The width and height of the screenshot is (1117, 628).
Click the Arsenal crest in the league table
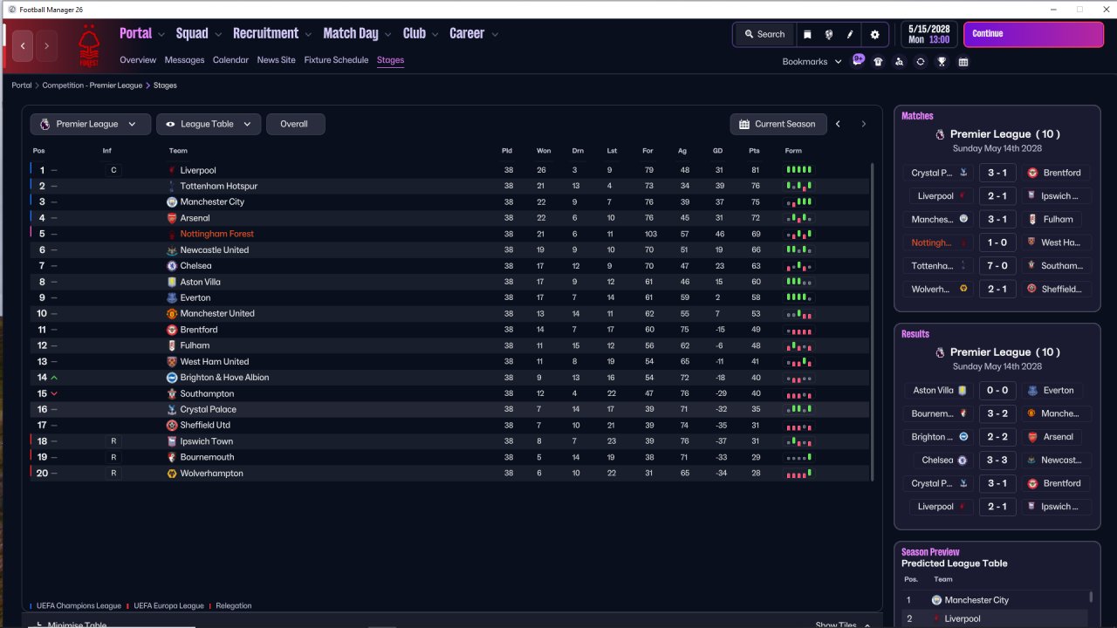point(172,218)
